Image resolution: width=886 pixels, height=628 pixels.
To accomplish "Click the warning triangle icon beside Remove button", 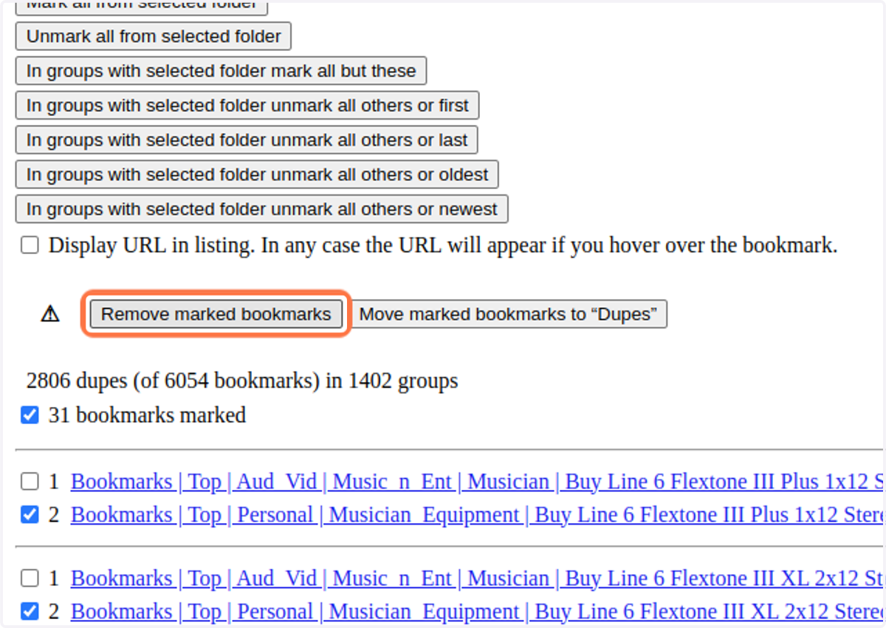I will click(50, 314).
